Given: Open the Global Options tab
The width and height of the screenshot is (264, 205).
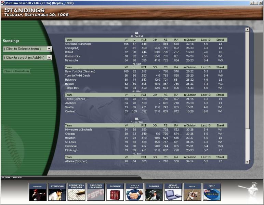Looking at the screenshot, I should click(12, 177).
